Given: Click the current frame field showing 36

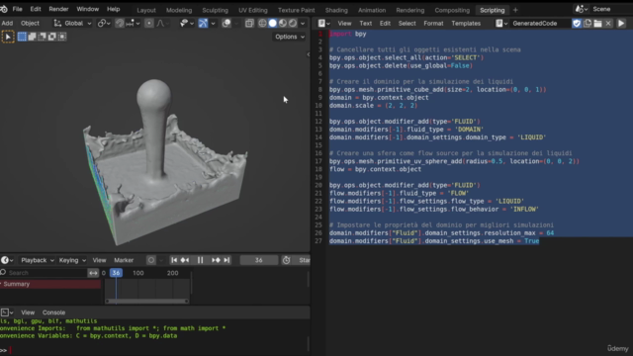Looking at the screenshot, I should pyautogui.click(x=259, y=260).
